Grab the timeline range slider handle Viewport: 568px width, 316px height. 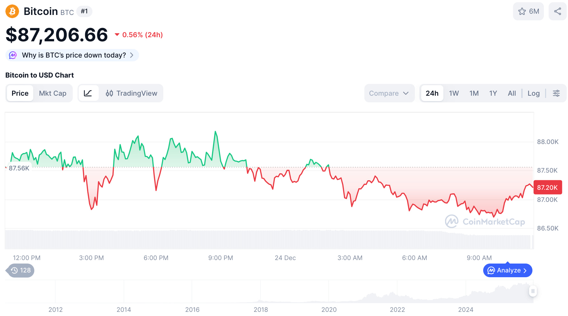pos(533,291)
